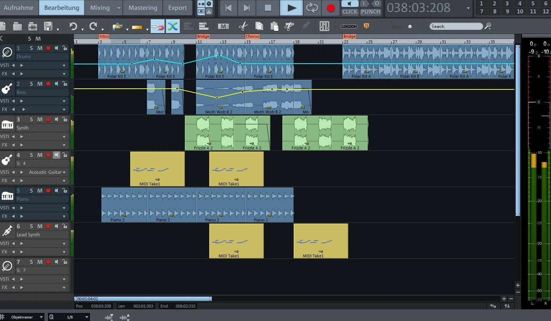
Task: Open the Acoustic Guitar instrument dropdown
Action: [x=64, y=172]
